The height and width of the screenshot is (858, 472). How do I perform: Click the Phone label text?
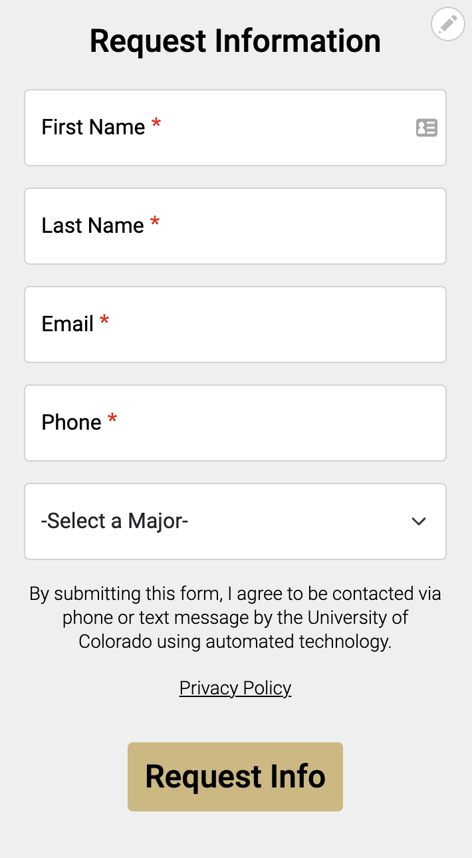(71, 423)
